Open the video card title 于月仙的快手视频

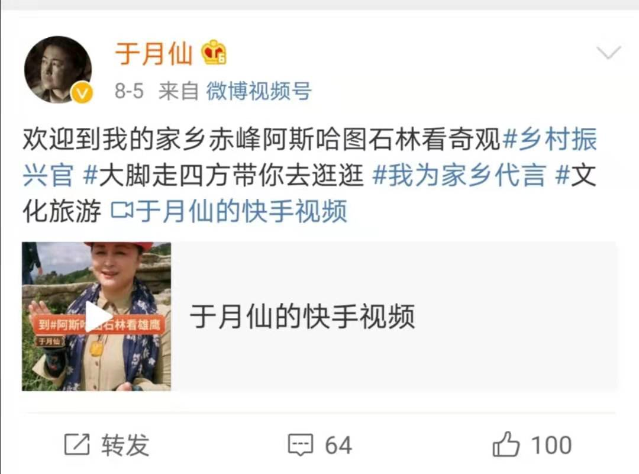[302, 316]
